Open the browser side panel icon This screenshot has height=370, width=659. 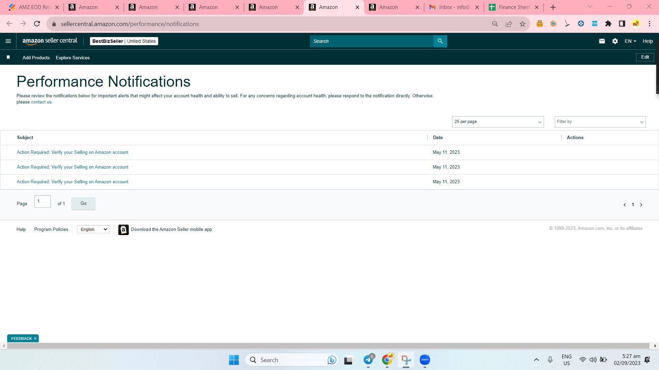click(622, 24)
